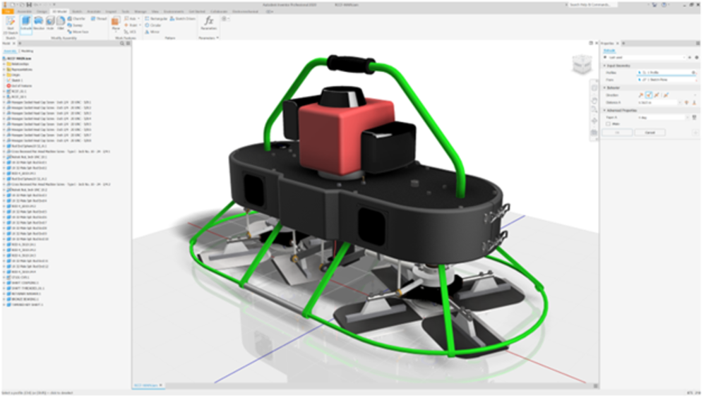Image resolution: width=706 pixels, height=400 pixels.
Task: Click the preset settings gear icon in Properties
Action: pos(697,58)
